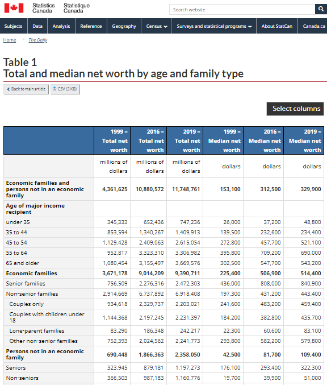Click the value 879,181 in Seniors row

click(x=153, y=368)
